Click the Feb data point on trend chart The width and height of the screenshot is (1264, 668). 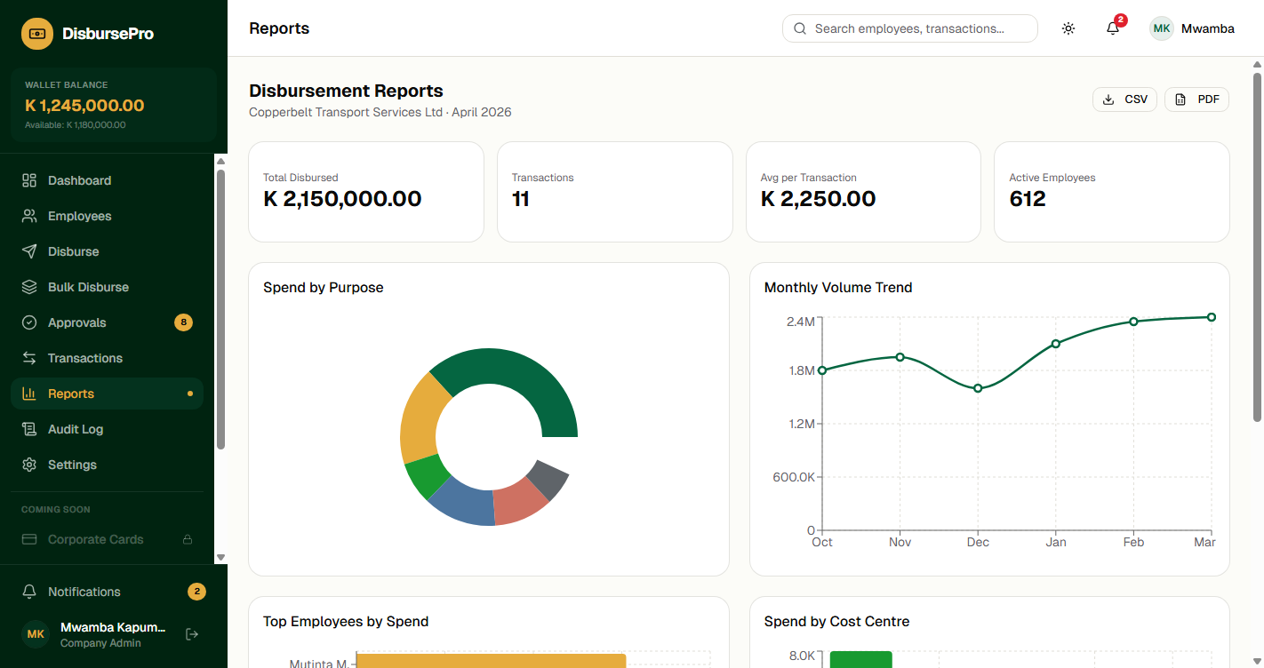tap(1133, 322)
